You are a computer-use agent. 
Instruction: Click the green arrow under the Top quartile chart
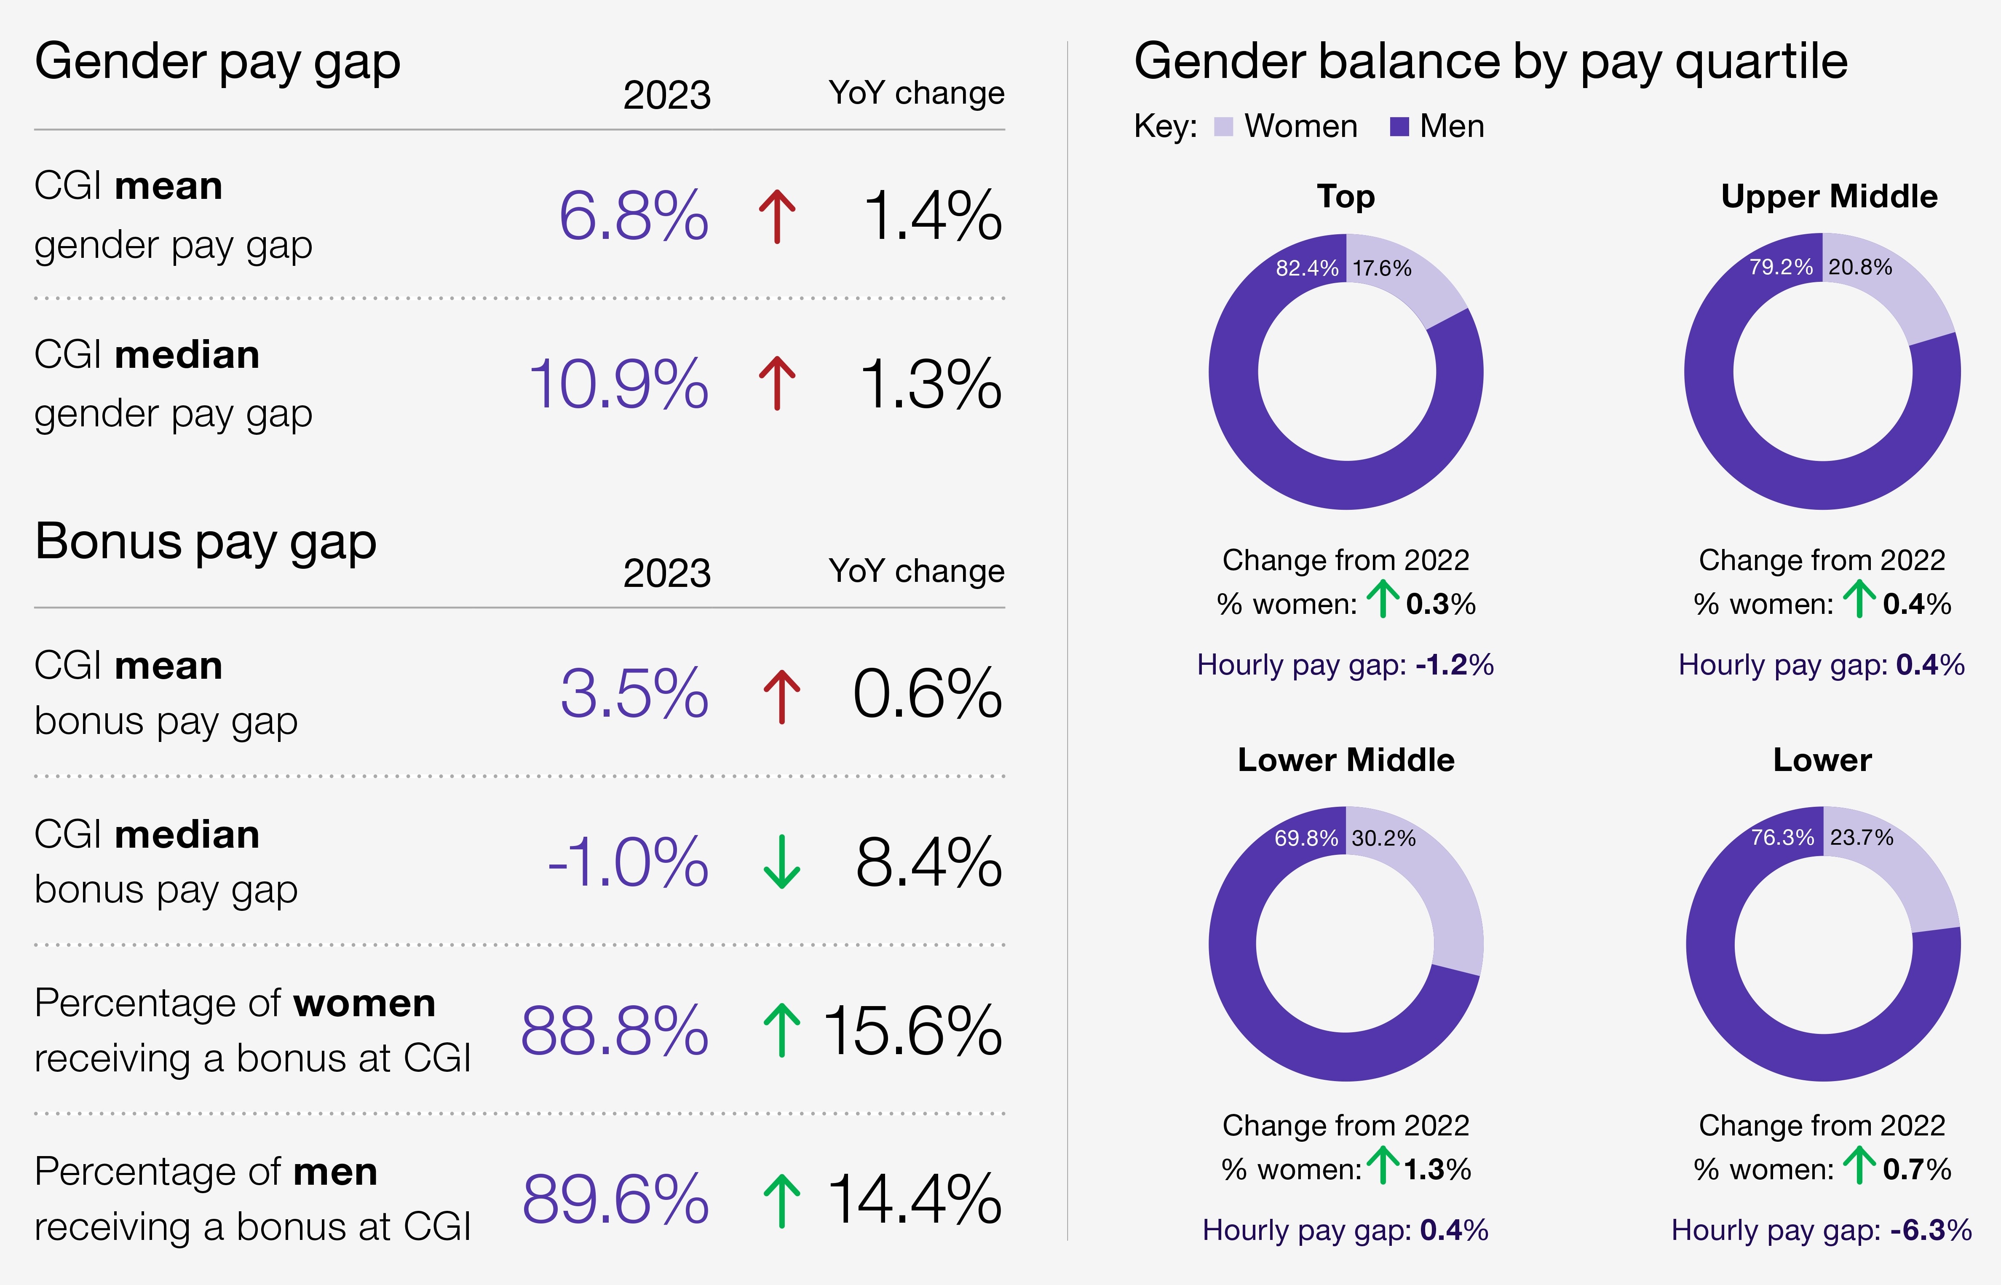[1383, 599]
